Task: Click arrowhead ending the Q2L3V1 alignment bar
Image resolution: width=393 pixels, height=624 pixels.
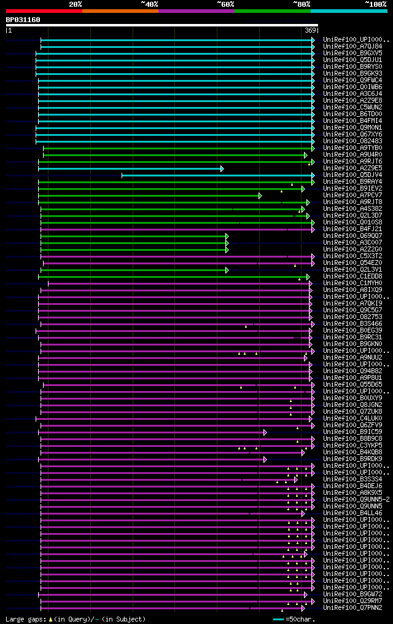Action: tap(227, 271)
